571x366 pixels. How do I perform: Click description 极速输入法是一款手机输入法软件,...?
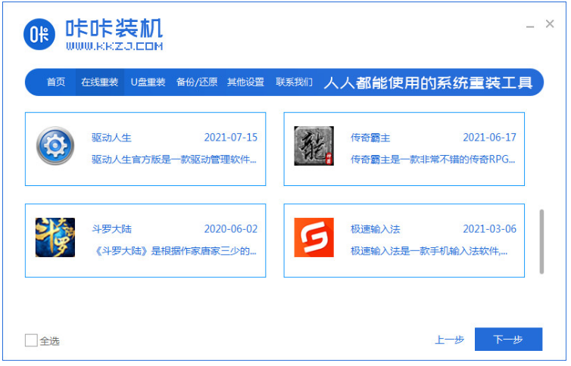(x=429, y=251)
